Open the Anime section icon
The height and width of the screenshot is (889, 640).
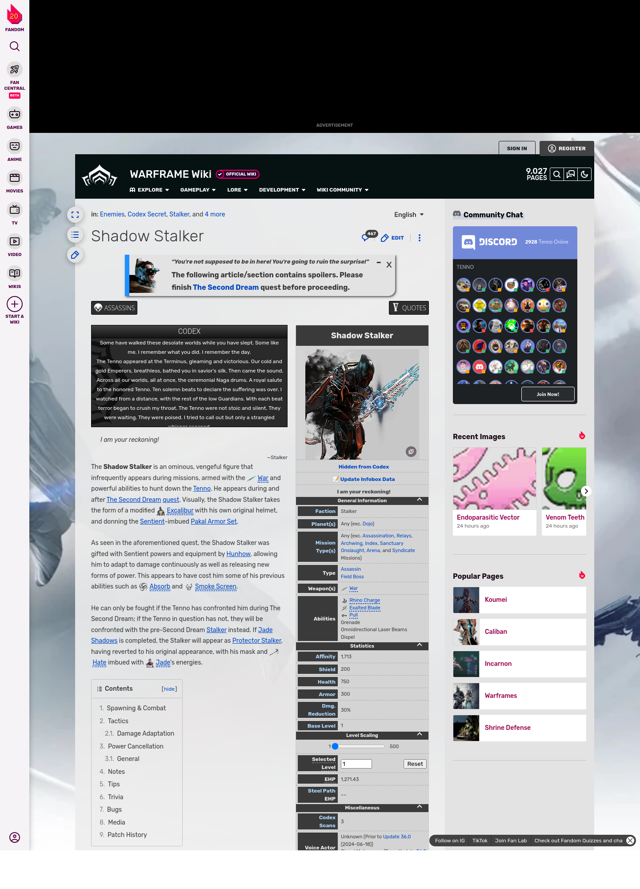click(x=15, y=146)
